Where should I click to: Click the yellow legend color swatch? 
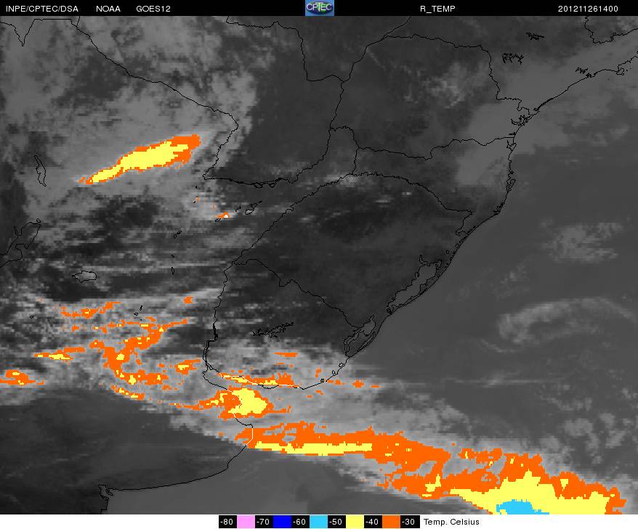click(x=355, y=522)
